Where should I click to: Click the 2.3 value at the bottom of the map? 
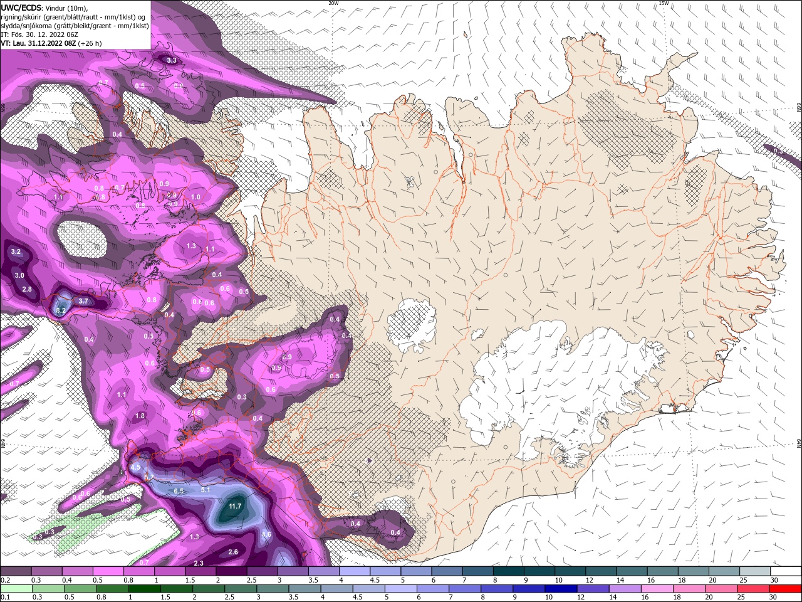(x=199, y=563)
